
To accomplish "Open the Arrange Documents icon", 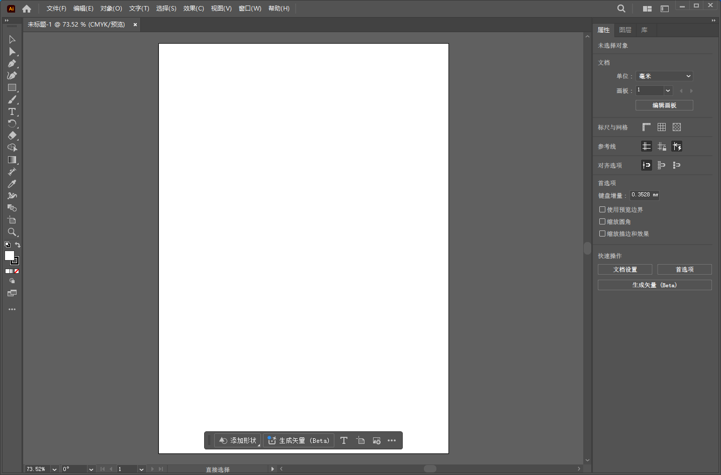I will point(647,9).
